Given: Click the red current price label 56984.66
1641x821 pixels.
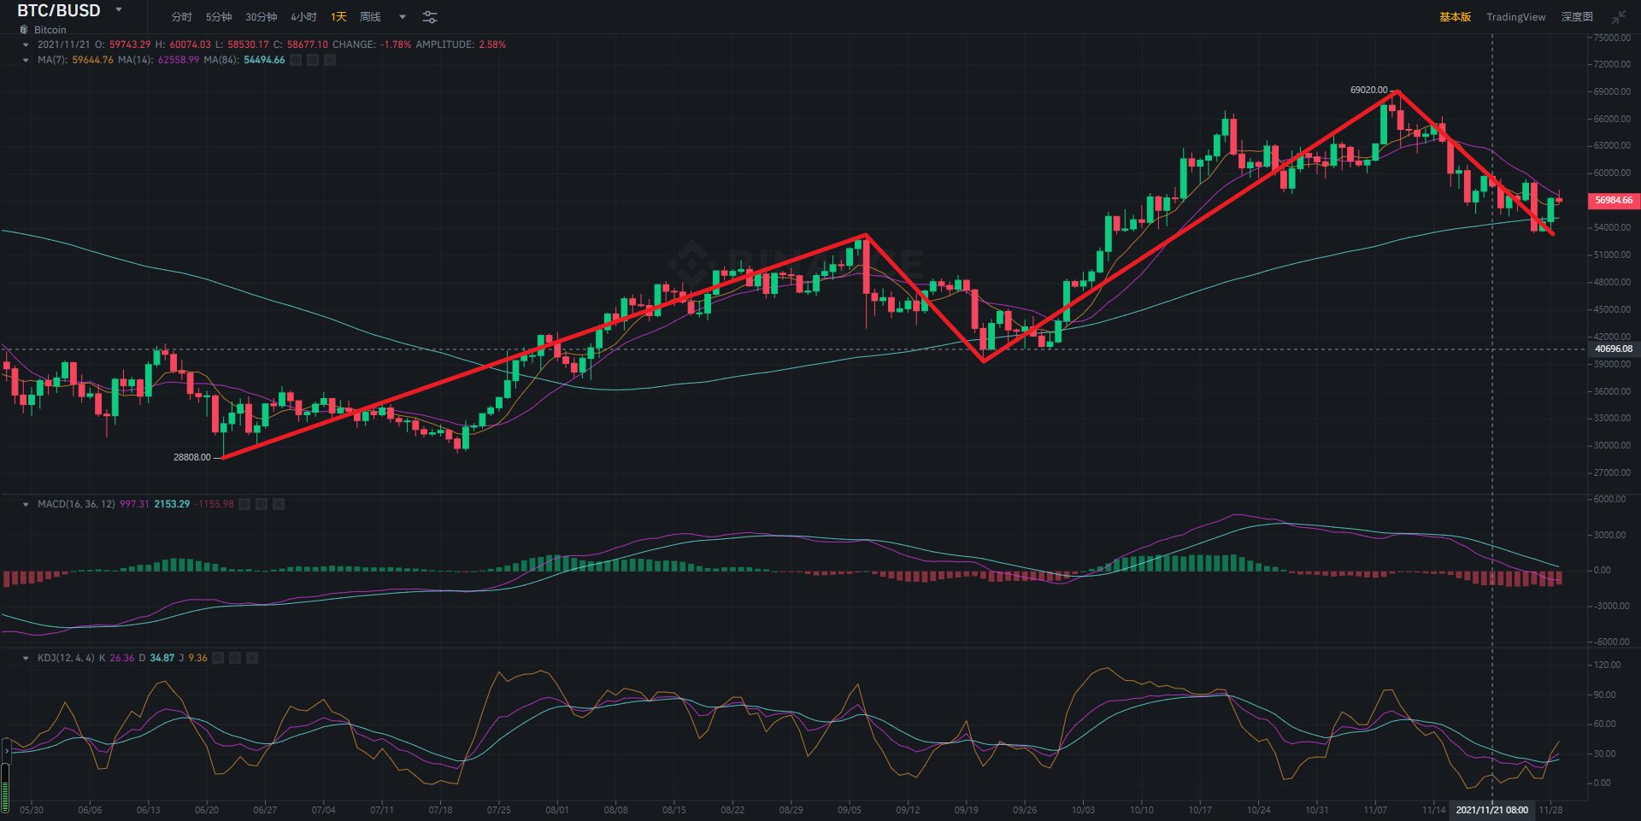Looking at the screenshot, I should coord(1613,201).
